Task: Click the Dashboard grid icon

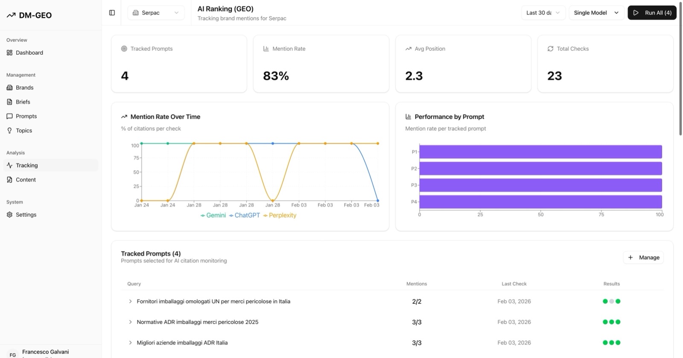Action: 9,53
